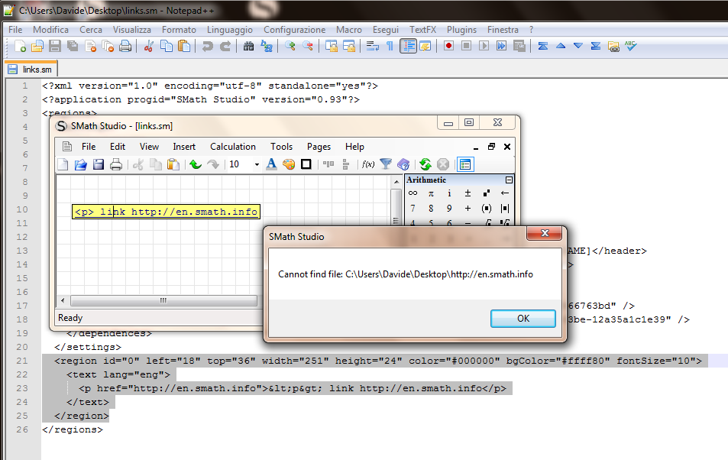Undo the last action in SMath Studio
Viewport: 728px width, 460px height.
pos(196,164)
